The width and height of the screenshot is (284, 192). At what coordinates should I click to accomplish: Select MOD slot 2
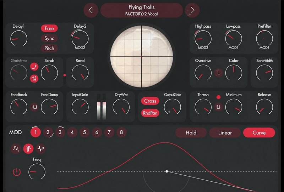(x=48, y=132)
